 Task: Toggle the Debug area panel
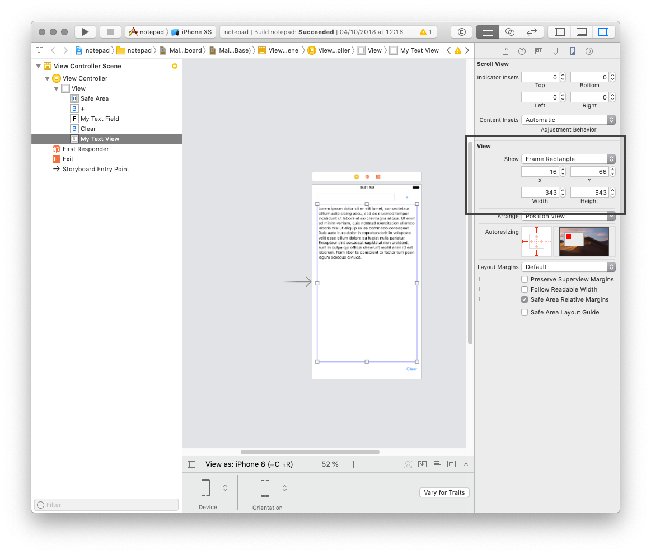coord(581,32)
